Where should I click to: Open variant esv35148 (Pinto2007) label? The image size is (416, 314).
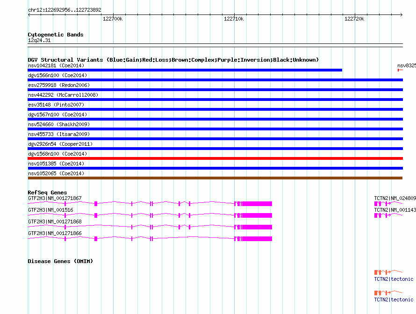56,105
